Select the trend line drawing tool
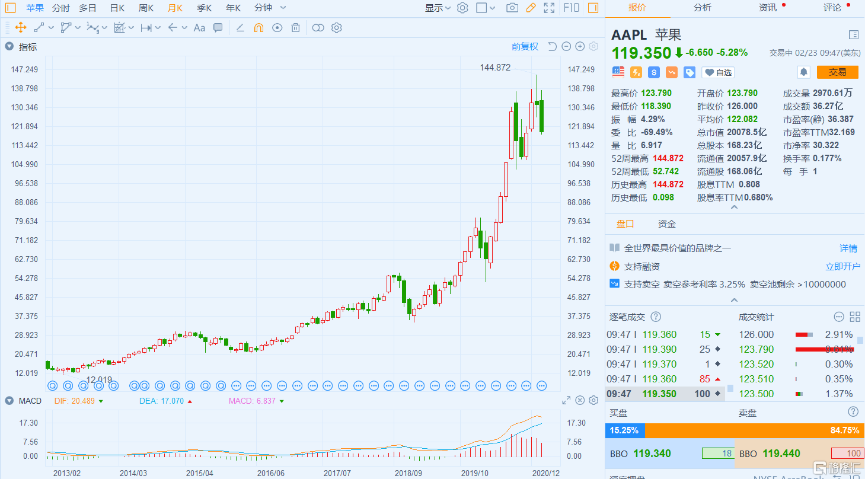 pos(39,27)
